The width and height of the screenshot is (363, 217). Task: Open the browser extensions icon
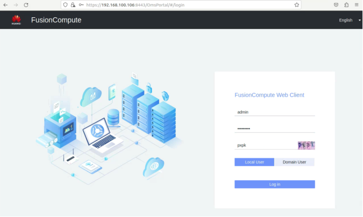point(346,5)
